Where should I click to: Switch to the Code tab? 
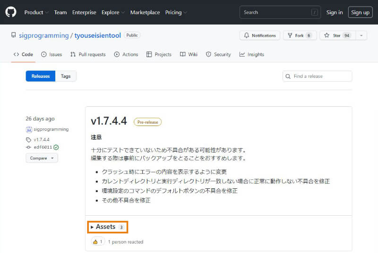coord(23,54)
